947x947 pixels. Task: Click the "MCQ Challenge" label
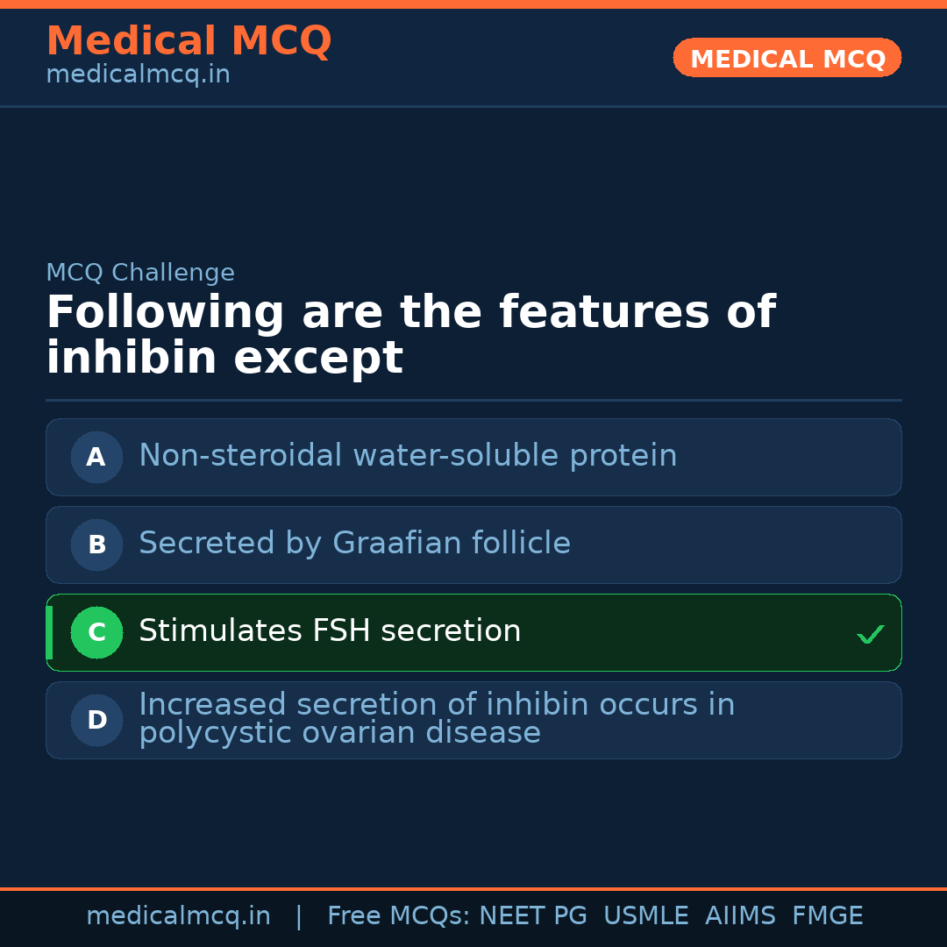(x=140, y=273)
